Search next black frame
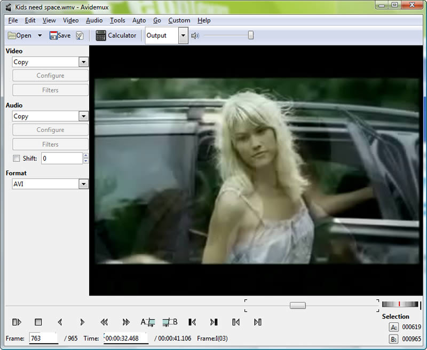 214,322
